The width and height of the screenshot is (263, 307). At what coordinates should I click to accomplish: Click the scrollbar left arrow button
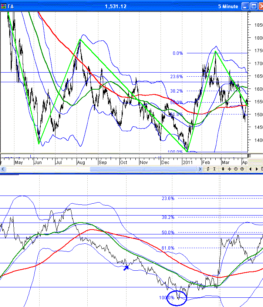(3, 169)
